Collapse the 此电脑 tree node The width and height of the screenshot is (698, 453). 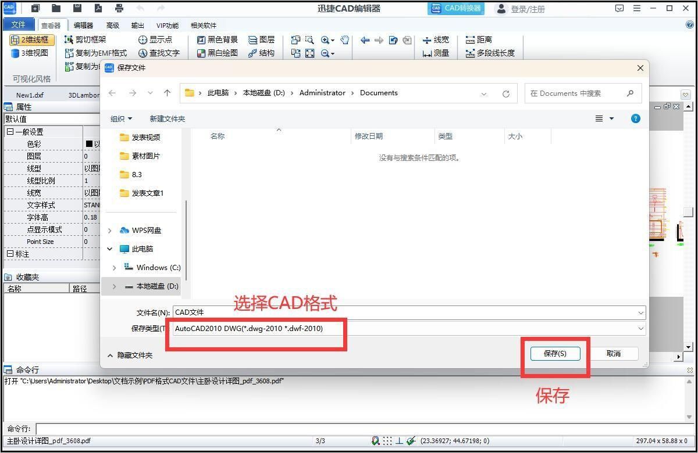pyautogui.click(x=110, y=249)
